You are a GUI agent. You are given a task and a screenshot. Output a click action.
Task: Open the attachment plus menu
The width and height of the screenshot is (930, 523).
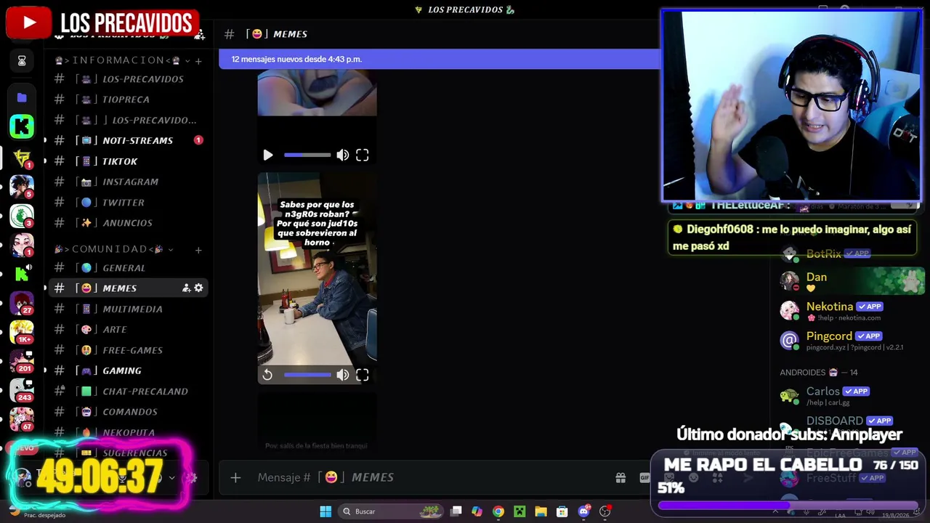(235, 477)
